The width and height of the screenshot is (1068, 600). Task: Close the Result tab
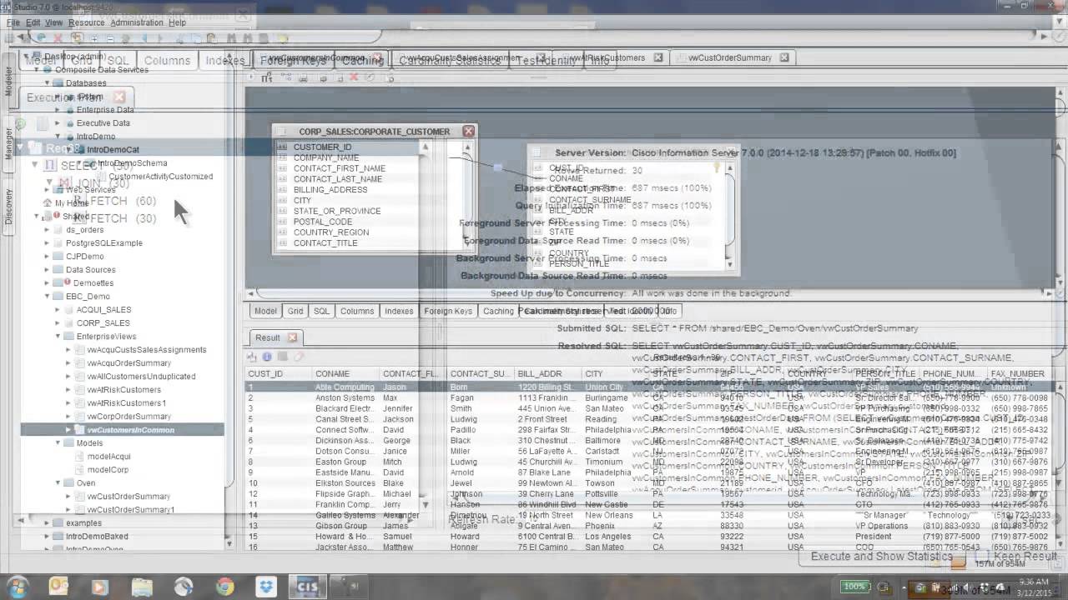click(292, 337)
